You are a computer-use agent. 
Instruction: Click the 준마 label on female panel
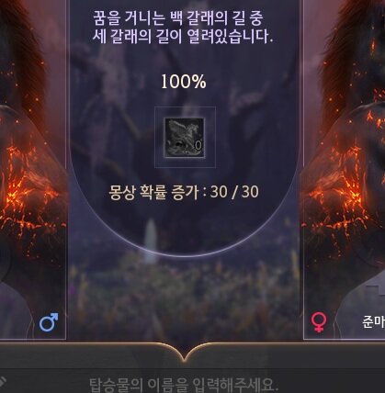coord(373,321)
